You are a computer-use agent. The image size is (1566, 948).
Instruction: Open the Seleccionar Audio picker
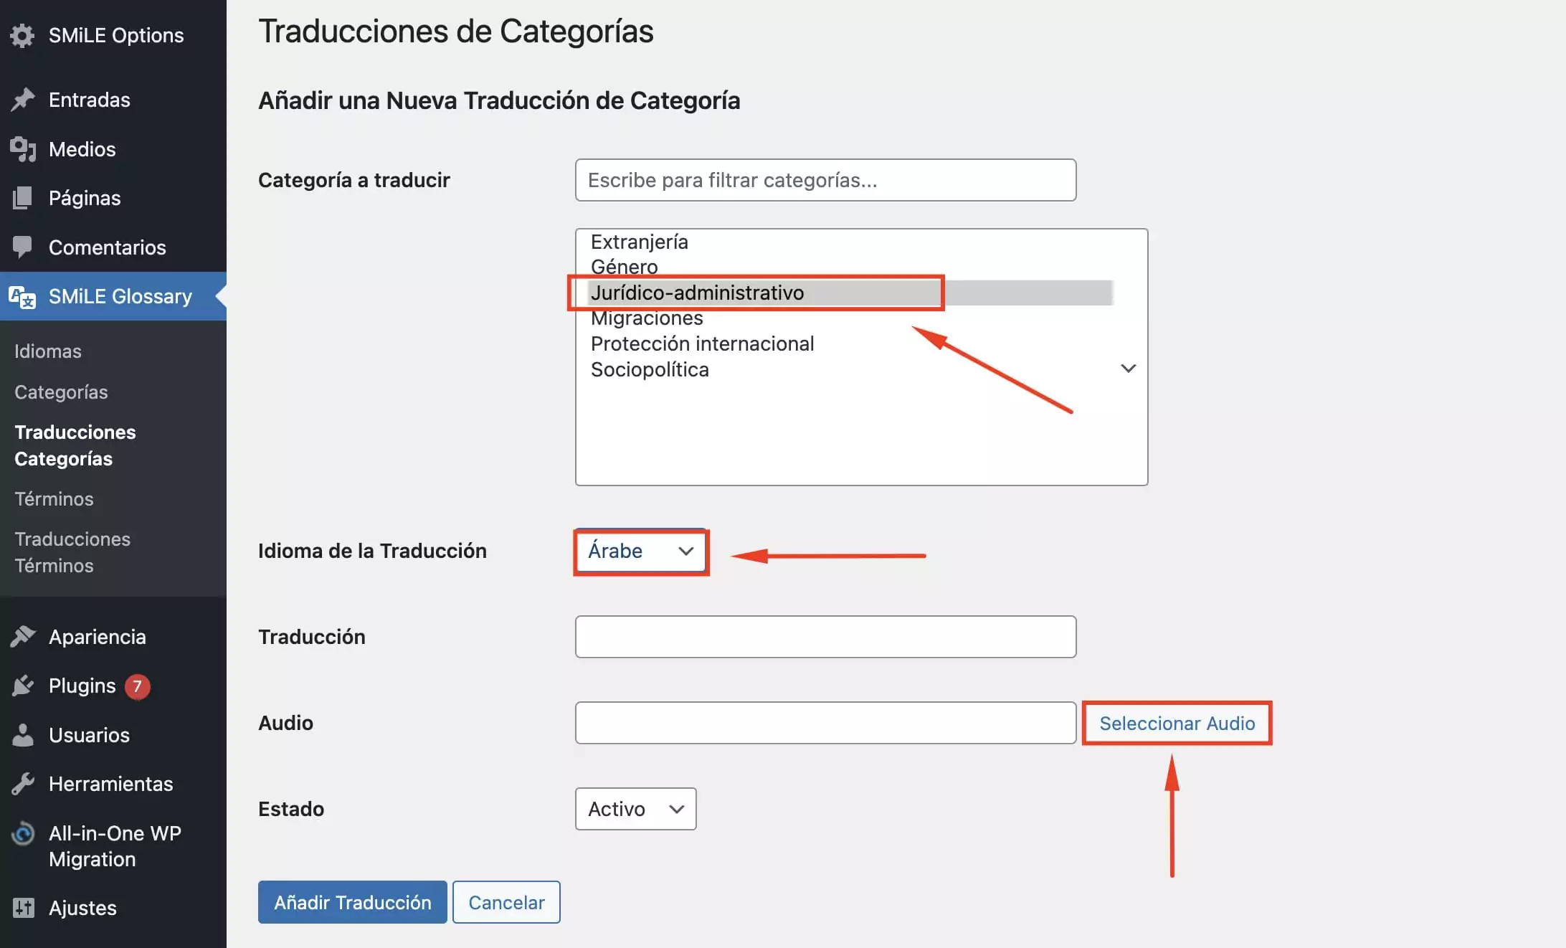(x=1177, y=723)
